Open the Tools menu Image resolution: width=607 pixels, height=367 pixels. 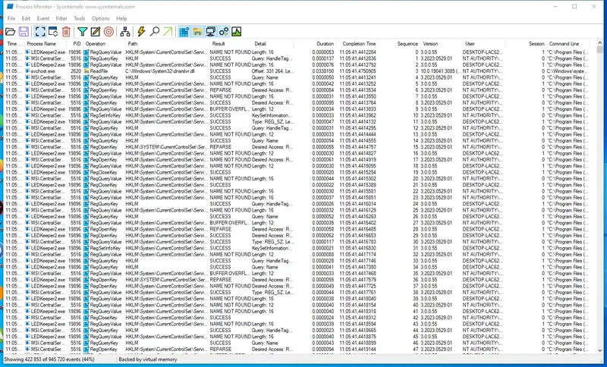pyautogui.click(x=80, y=18)
